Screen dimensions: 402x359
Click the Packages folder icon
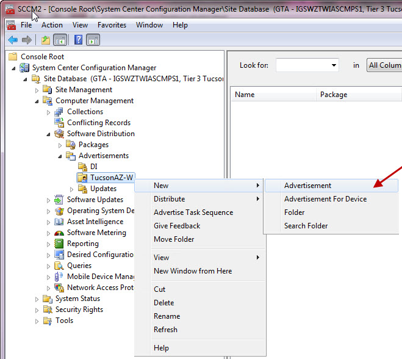pos(71,145)
